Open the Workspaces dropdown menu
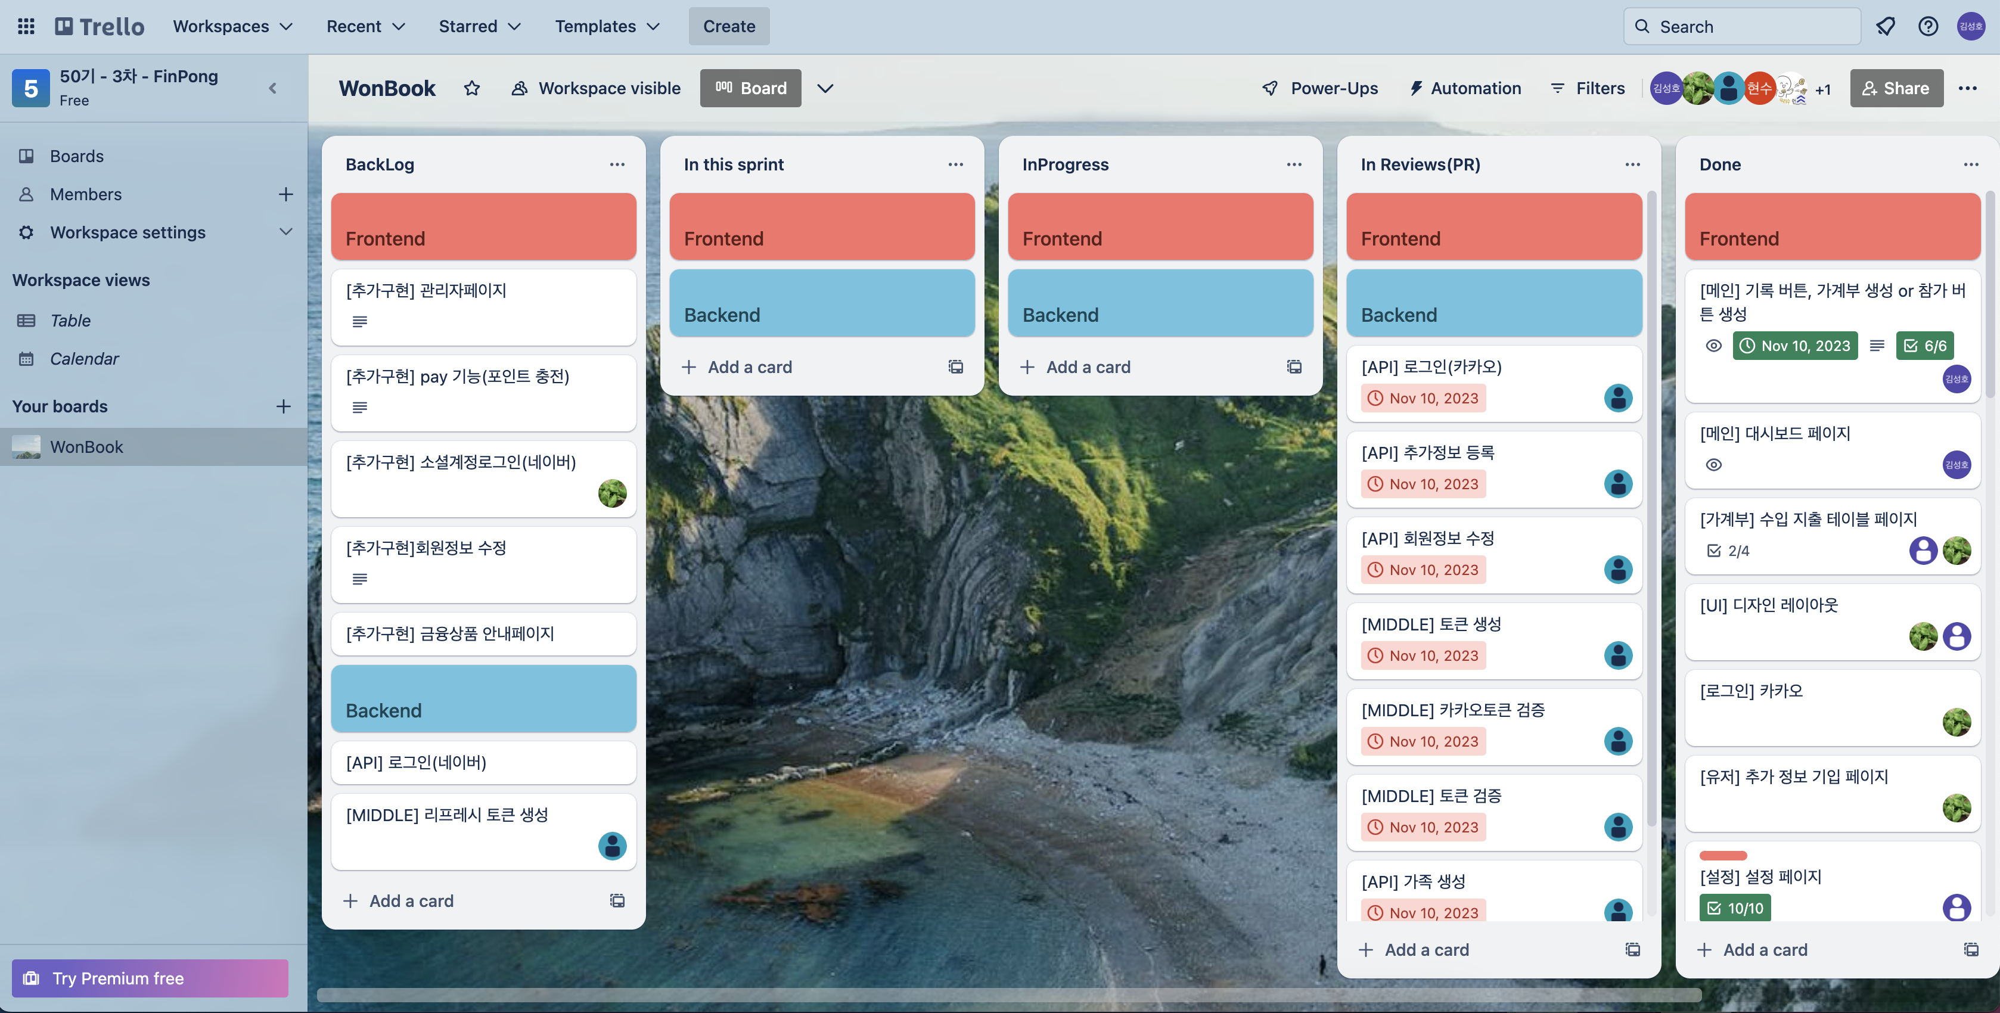This screenshot has width=2000, height=1013. (x=232, y=26)
